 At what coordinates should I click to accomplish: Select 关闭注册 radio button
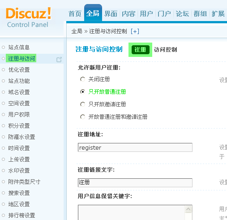82,79
